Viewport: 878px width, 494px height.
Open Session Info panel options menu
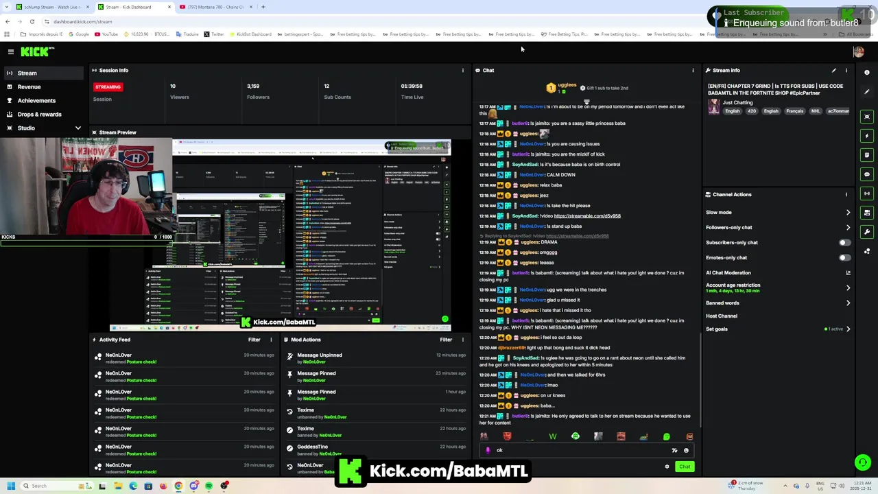(x=463, y=70)
